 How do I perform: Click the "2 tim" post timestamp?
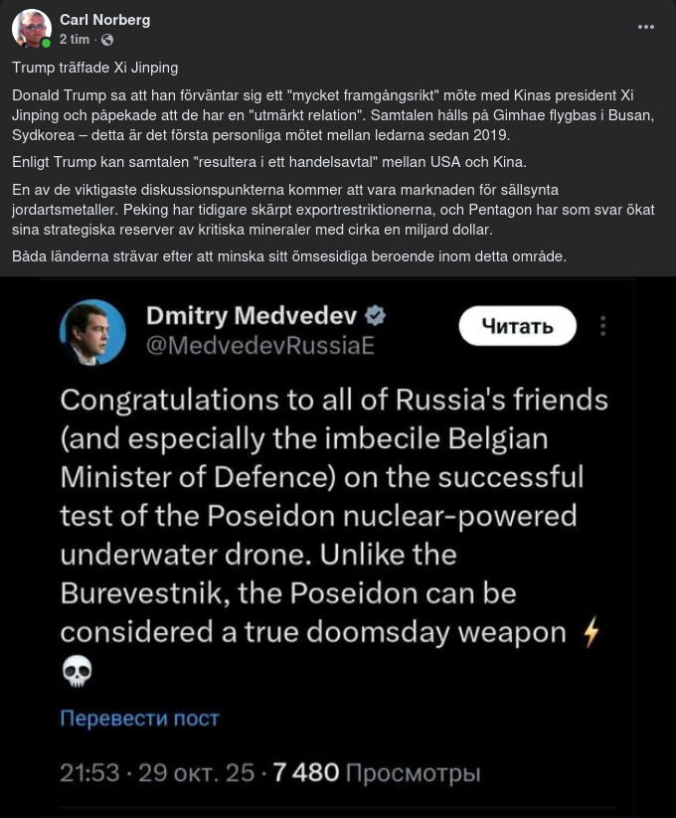(75, 40)
